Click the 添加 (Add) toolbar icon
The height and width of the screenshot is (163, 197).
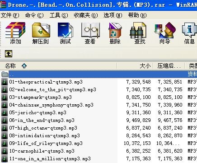pyautogui.click(x=15, y=33)
